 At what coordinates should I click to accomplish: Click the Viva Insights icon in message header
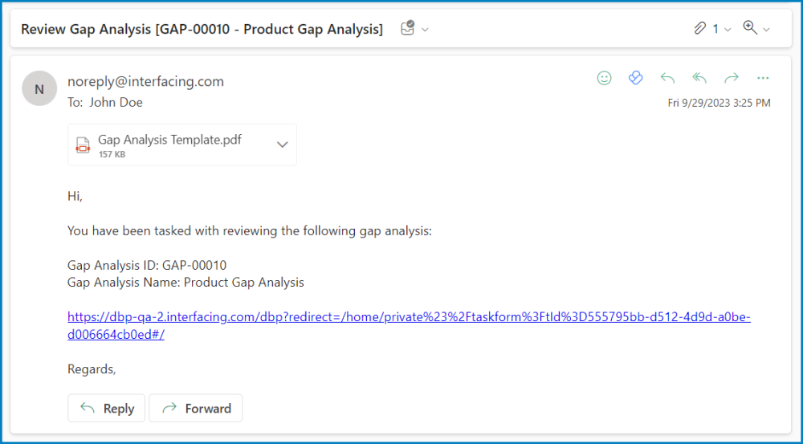[635, 78]
